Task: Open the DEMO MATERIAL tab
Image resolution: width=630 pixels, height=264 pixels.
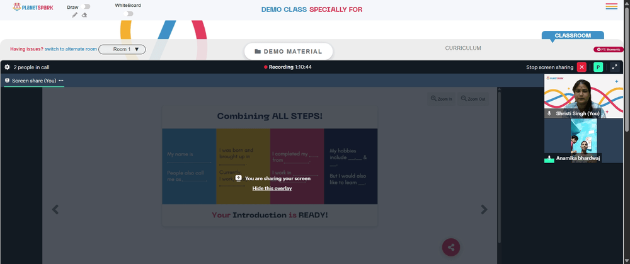Action: pyautogui.click(x=289, y=52)
